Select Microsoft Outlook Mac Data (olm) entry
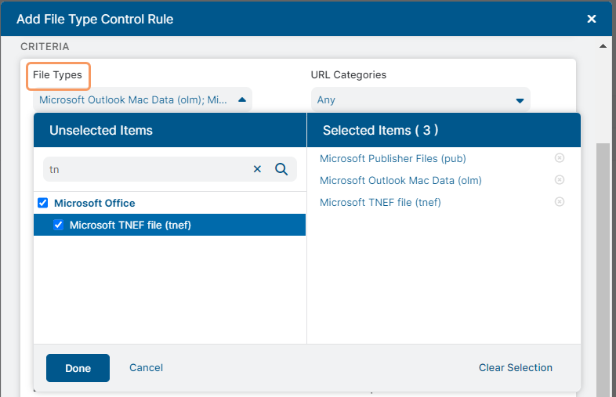This screenshot has width=616, height=397. 400,180
